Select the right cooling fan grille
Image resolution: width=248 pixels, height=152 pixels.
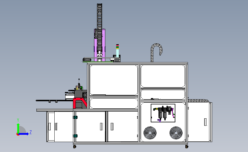(x=176, y=133)
